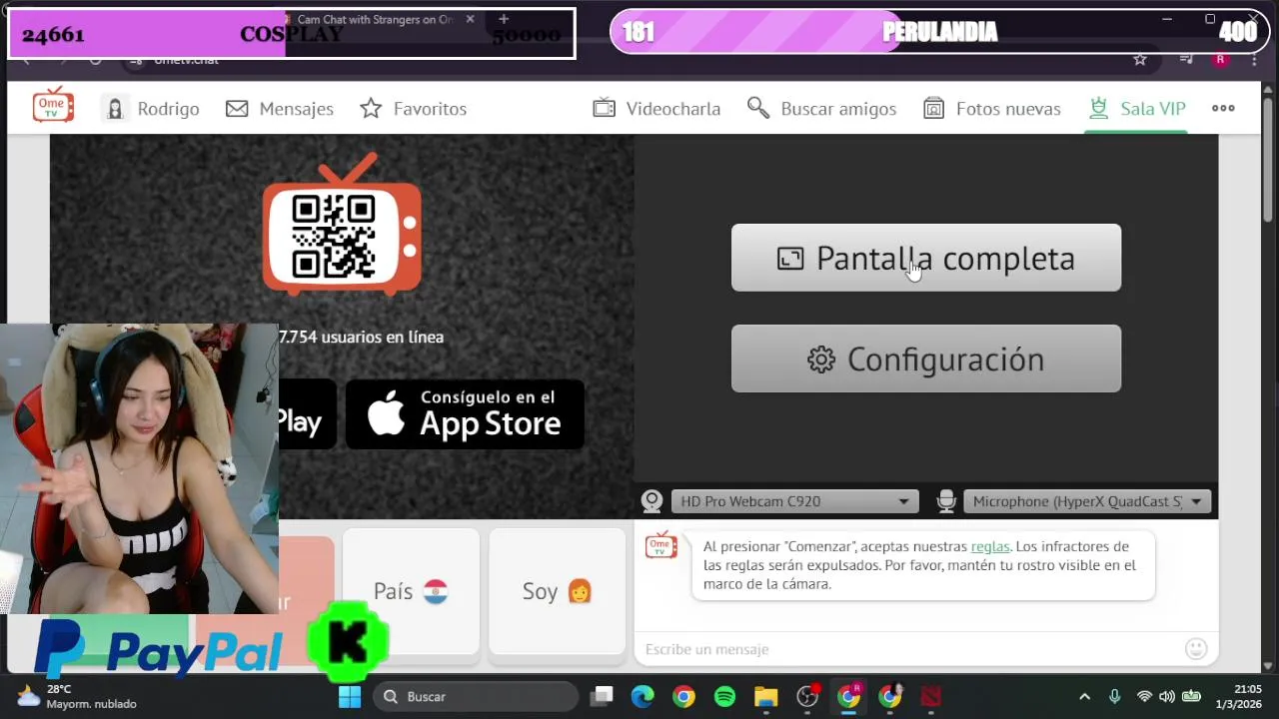Switch to the Videocharla tab

tap(656, 109)
